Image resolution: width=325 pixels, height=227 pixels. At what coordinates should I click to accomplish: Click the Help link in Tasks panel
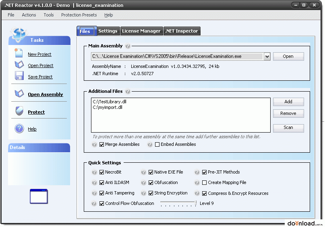(32, 129)
